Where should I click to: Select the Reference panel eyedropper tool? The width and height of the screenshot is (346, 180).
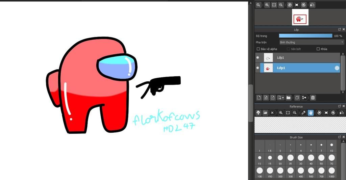[304, 113]
